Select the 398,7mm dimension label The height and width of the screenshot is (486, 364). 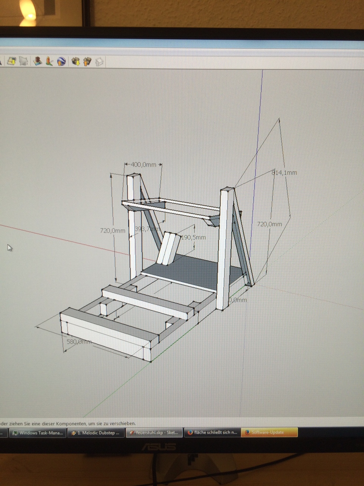(x=147, y=229)
